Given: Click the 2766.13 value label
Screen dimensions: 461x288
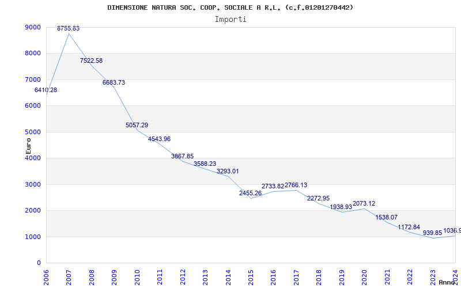Looking at the screenshot, I should pos(296,185).
